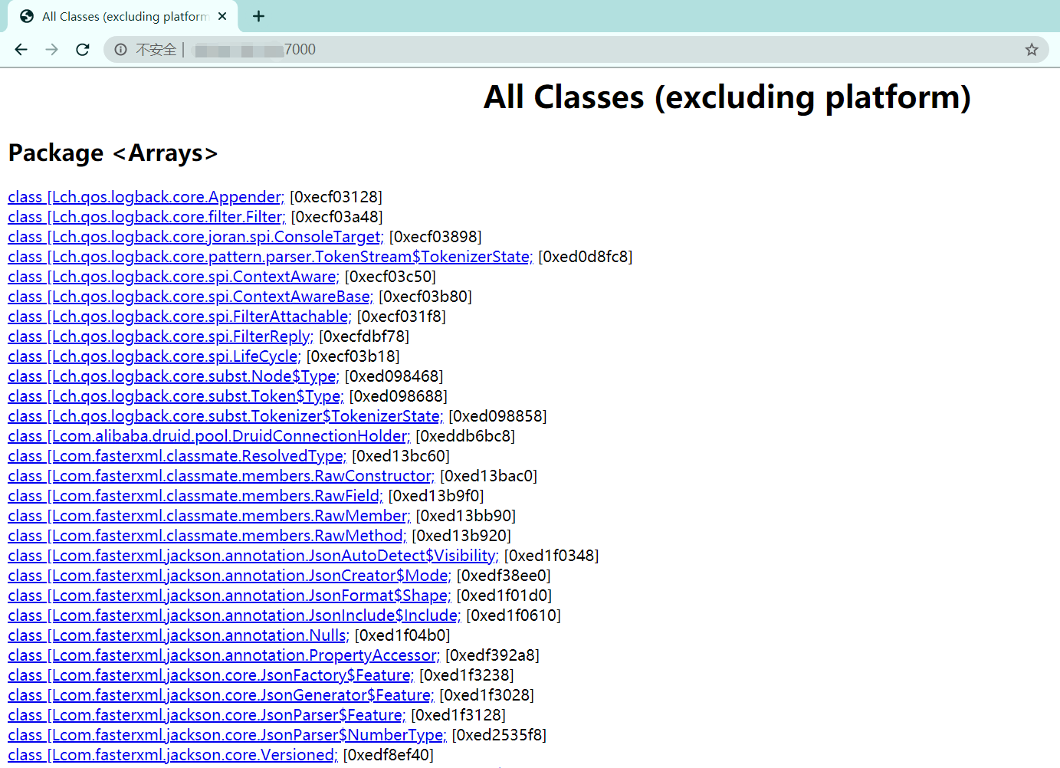Open members.RawConstructor class link
This screenshot has width=1060, height=768.
coord(221,476)
